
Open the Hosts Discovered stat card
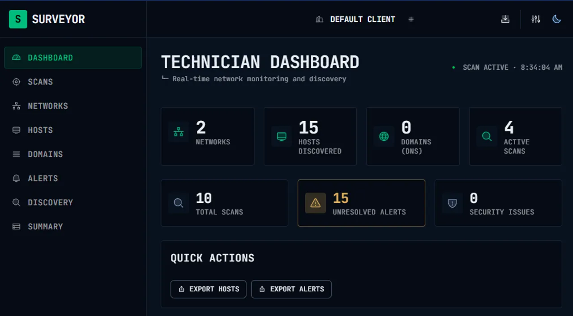[x=310, y=136]
